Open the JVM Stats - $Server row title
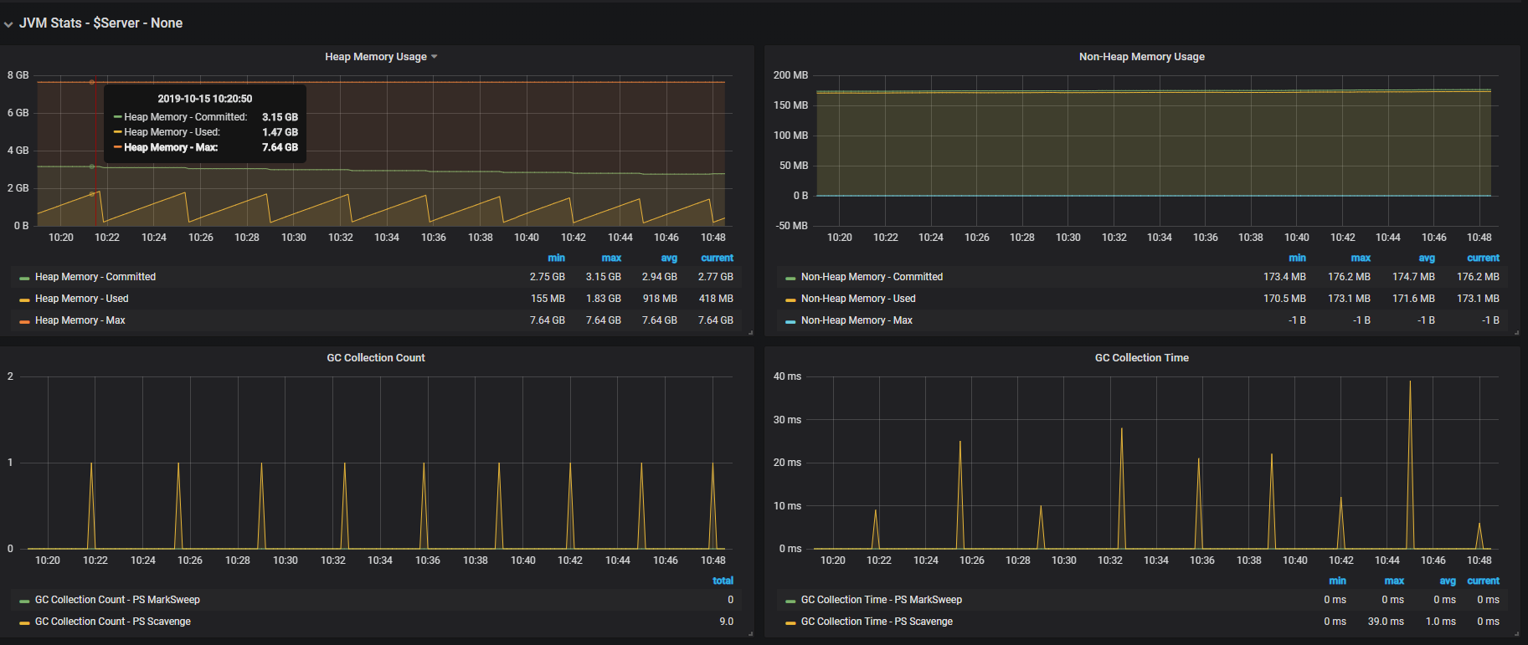 click(x=100, y=23)
